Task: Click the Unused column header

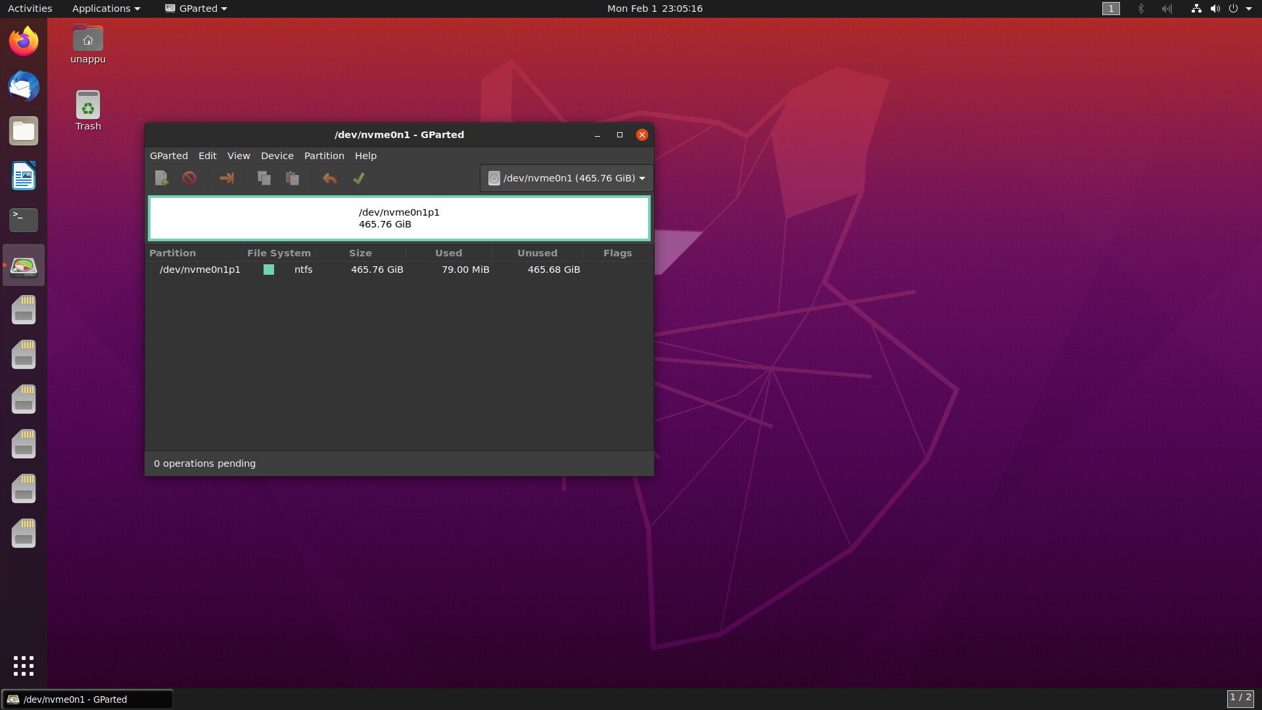Action: coord(537,253)
